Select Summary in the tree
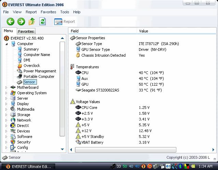The width and height of the screenshot is (218, 170). point(31,49)
